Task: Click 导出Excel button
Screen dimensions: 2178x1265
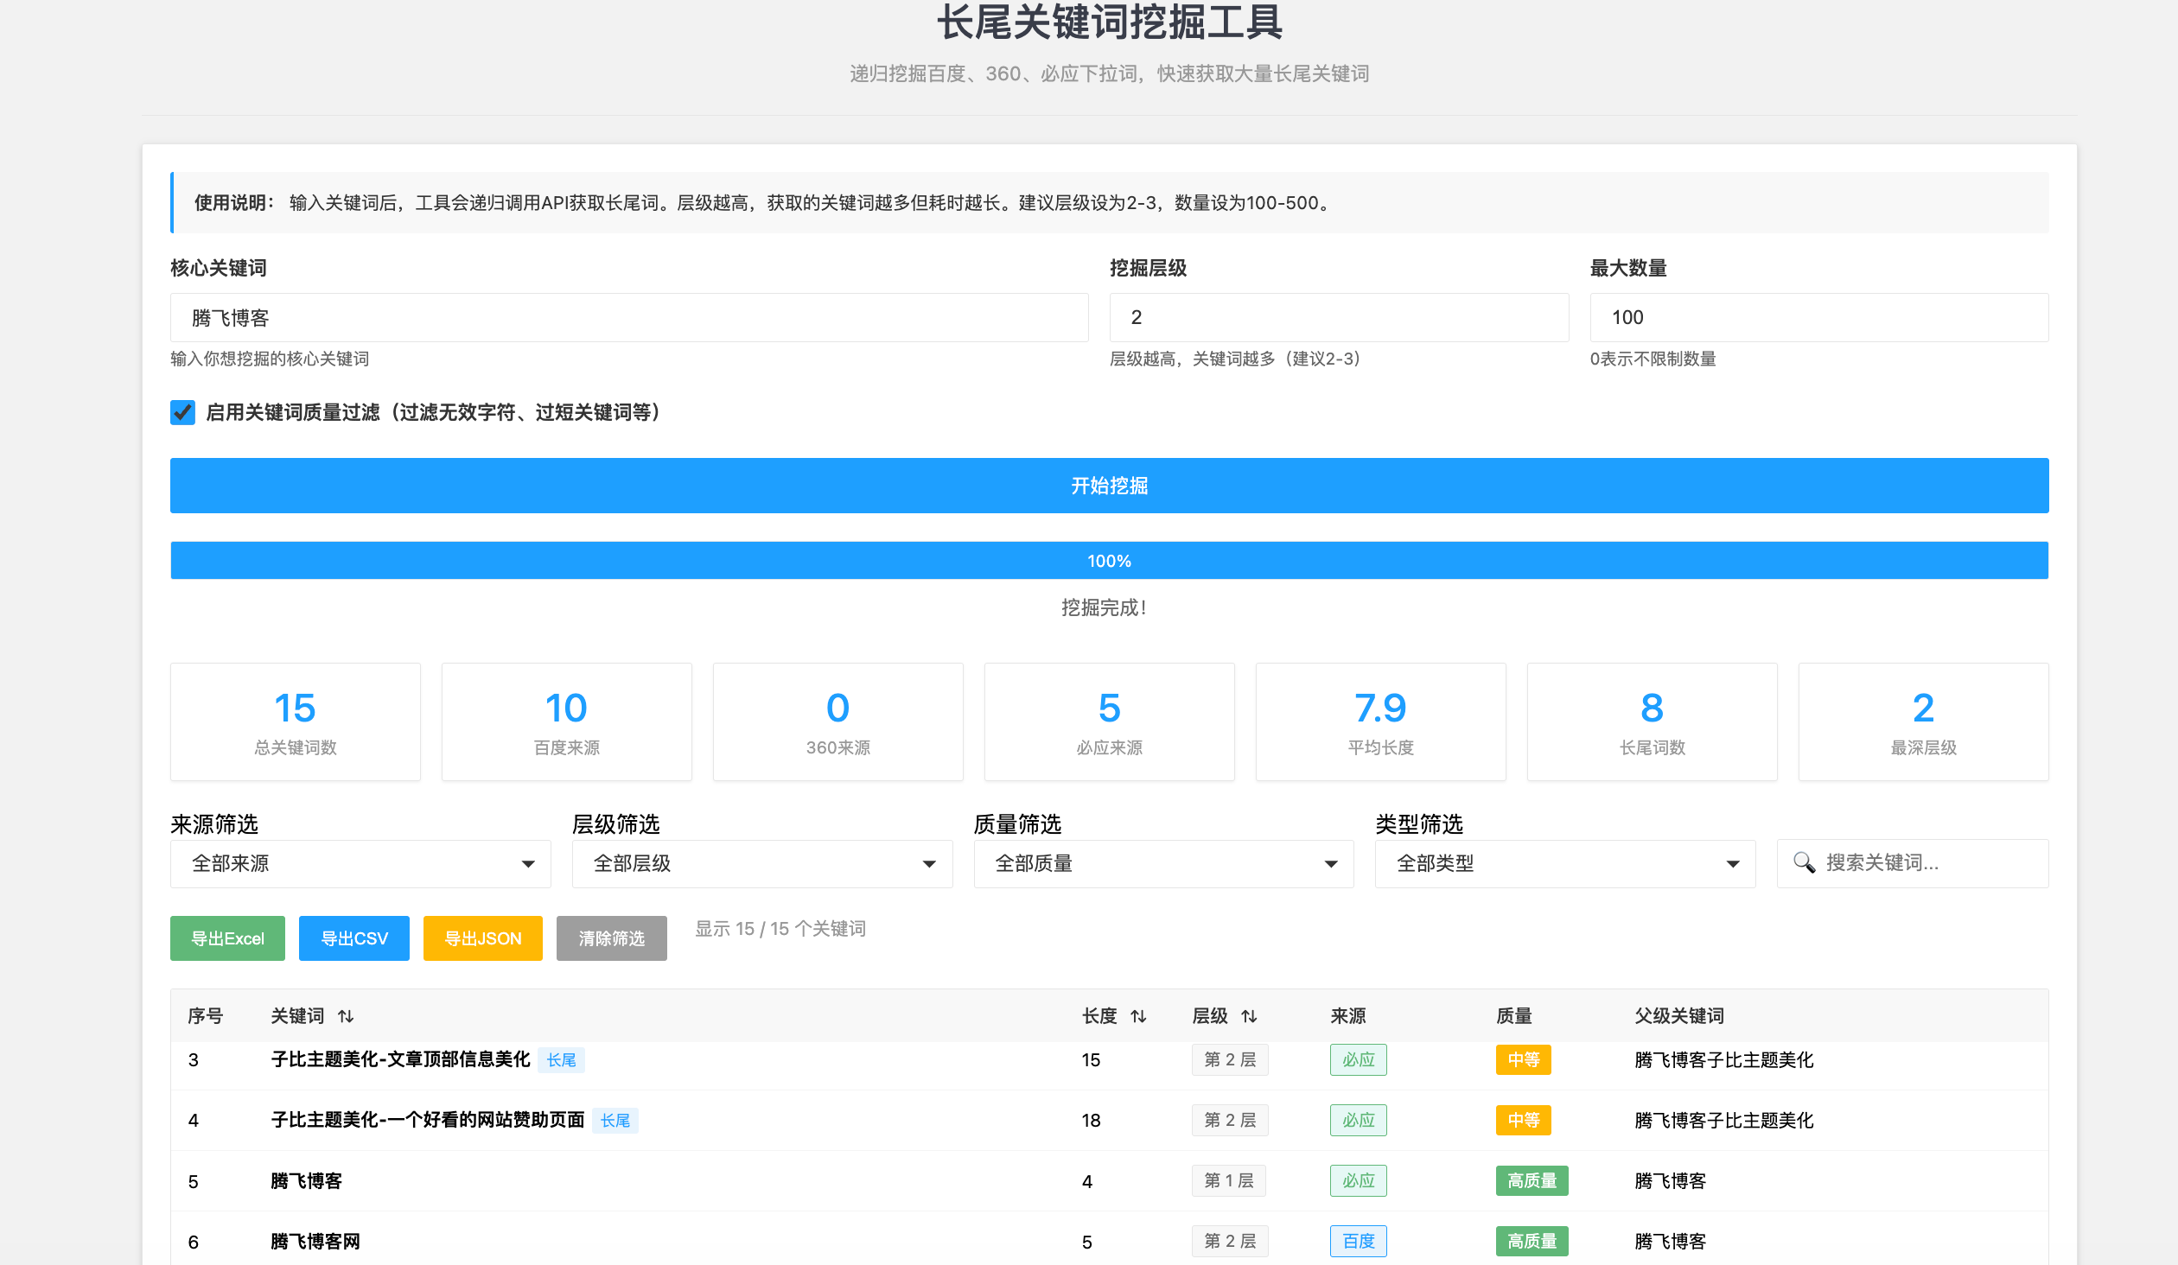Action: tap(227, 938)
